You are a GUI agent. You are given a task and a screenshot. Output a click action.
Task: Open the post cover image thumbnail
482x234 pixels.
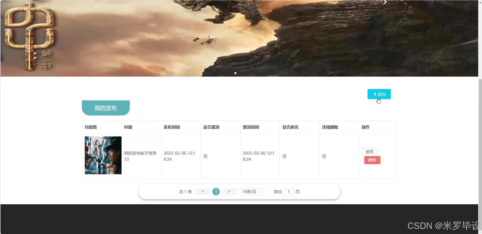pos(103,155)
